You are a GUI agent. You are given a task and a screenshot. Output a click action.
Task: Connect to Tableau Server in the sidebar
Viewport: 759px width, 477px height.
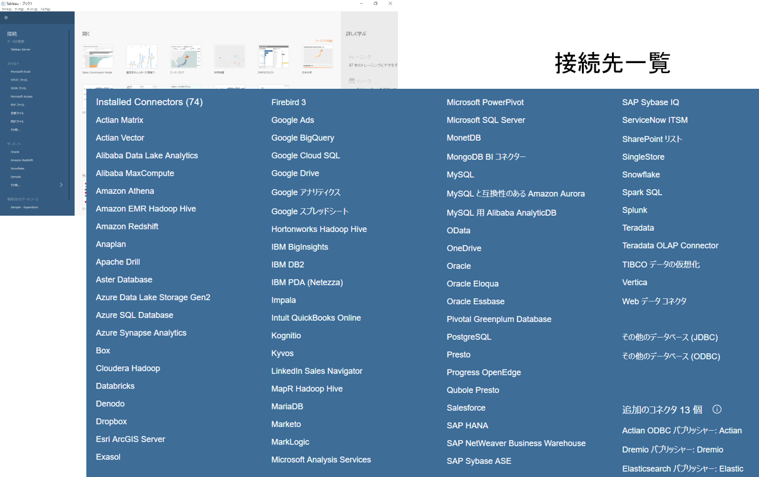[x=21, y=49]
